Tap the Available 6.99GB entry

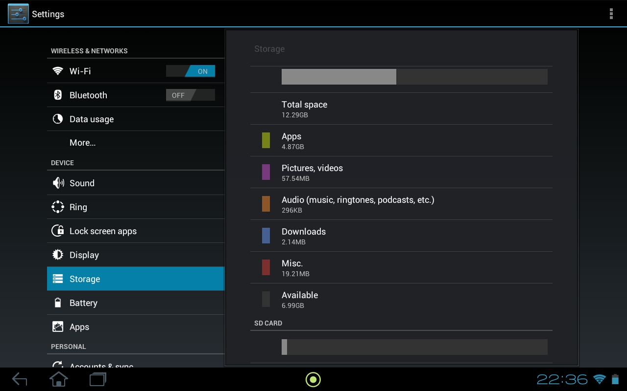[401, 299]
